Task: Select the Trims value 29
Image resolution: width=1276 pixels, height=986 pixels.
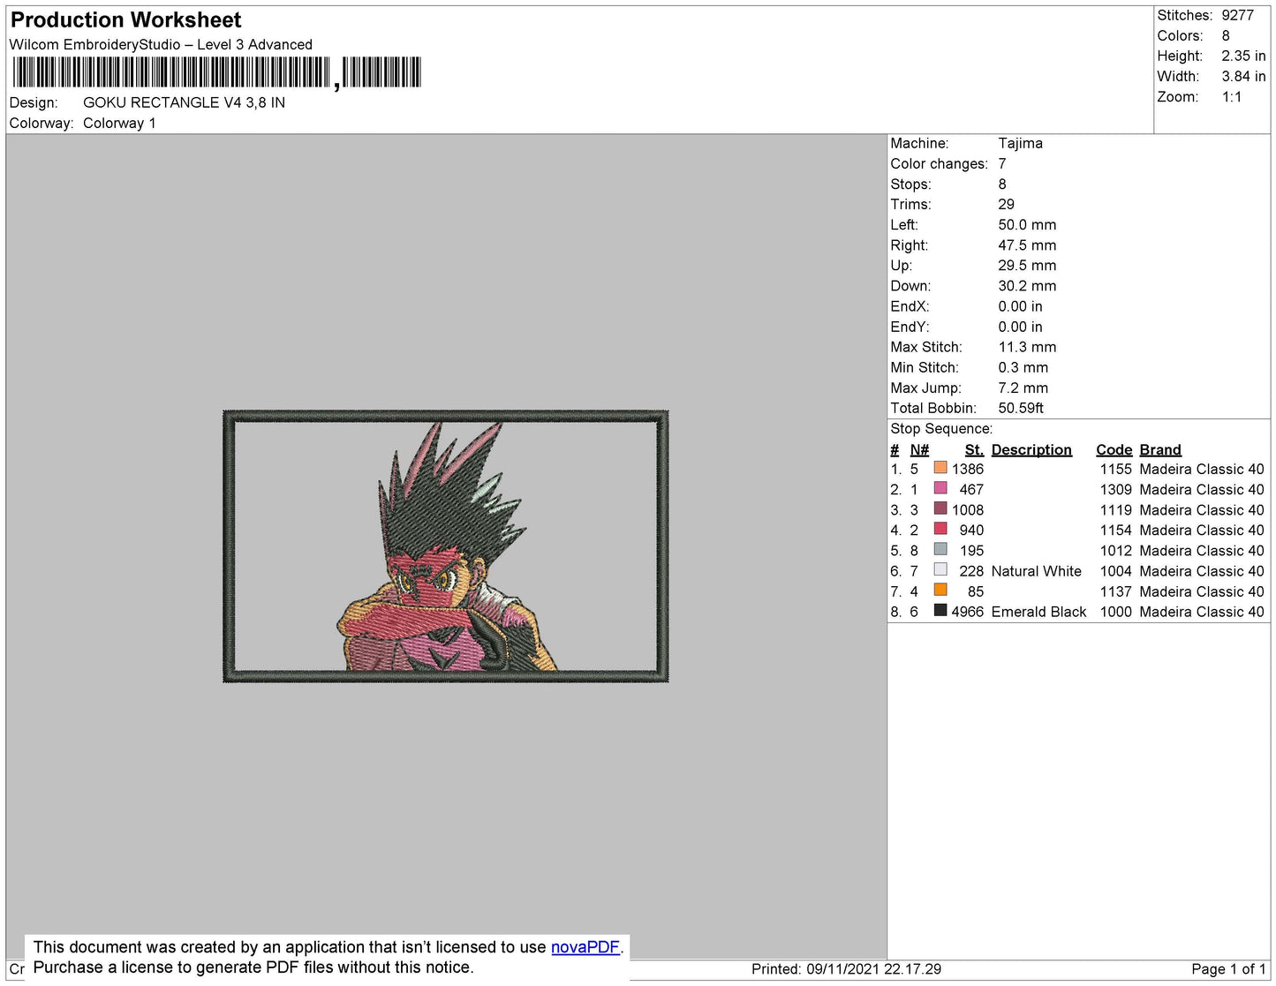Action: click(x=1006, y=204)
